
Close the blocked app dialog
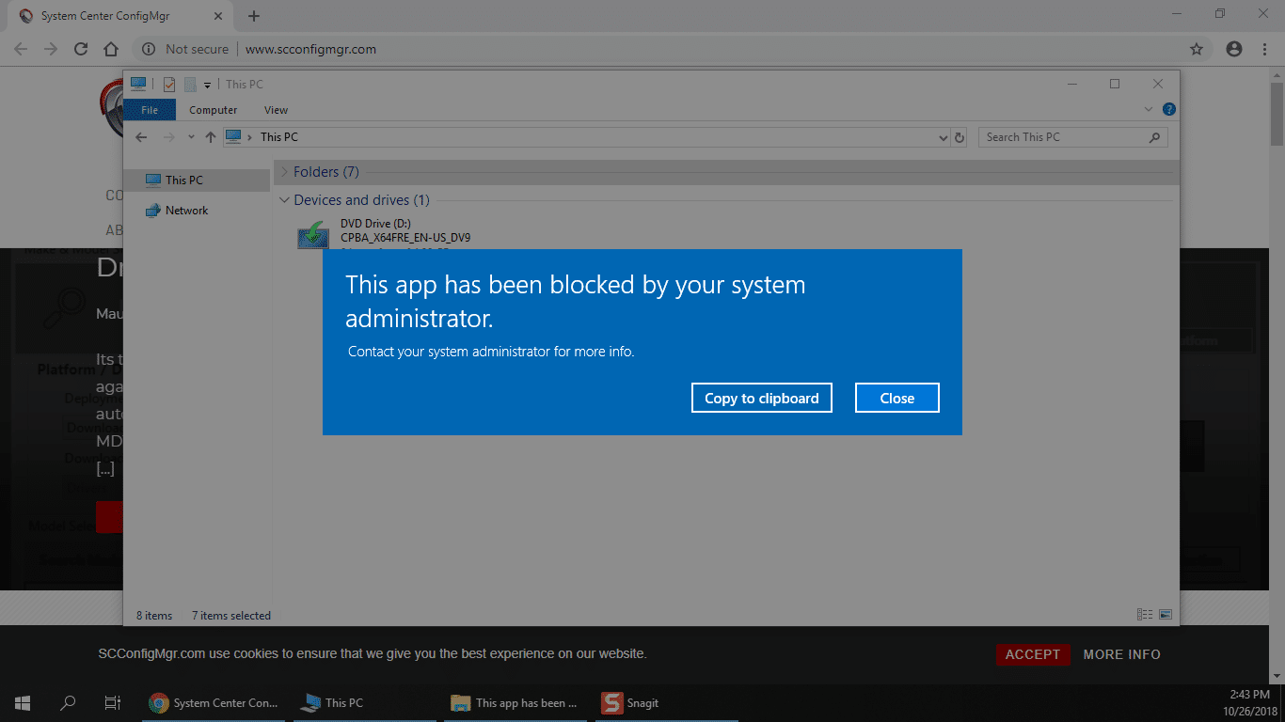897,398
